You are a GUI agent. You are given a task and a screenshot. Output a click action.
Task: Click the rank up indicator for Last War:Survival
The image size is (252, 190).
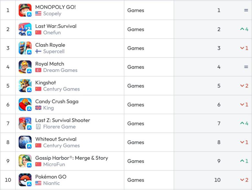(x=244, y=29)
